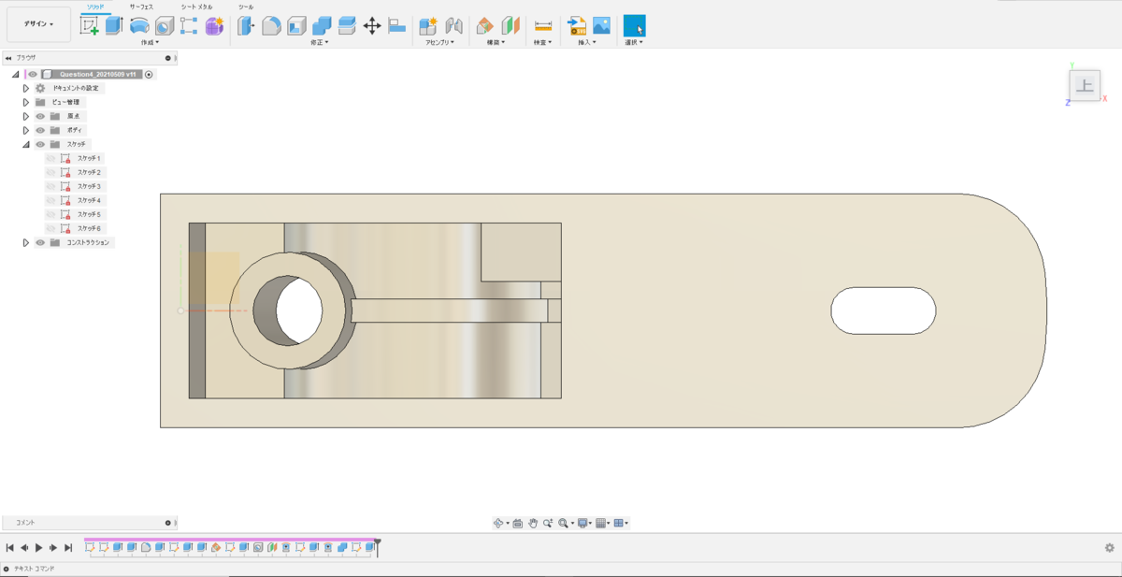Click the 上 face of ViewCube

pos(1085,86)
